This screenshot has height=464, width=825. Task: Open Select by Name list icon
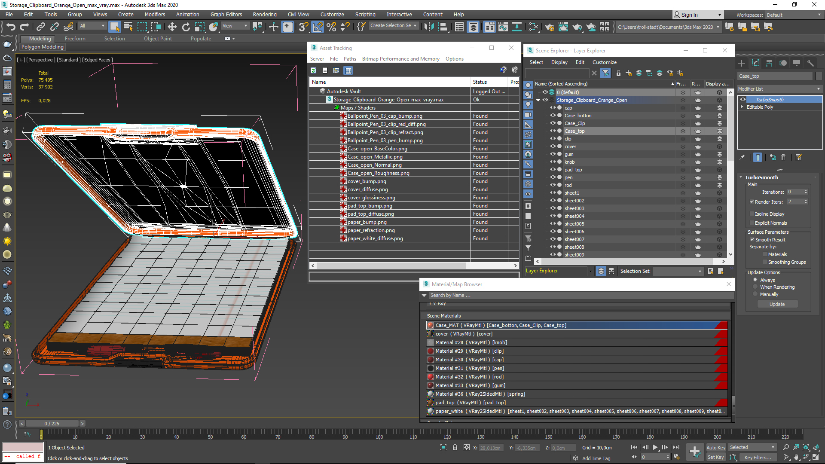pyautogui.click(x=128, y=27)
